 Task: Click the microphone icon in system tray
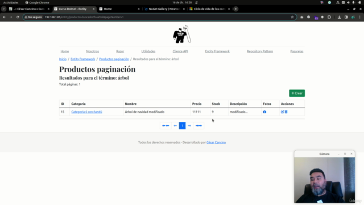(354, 2)
